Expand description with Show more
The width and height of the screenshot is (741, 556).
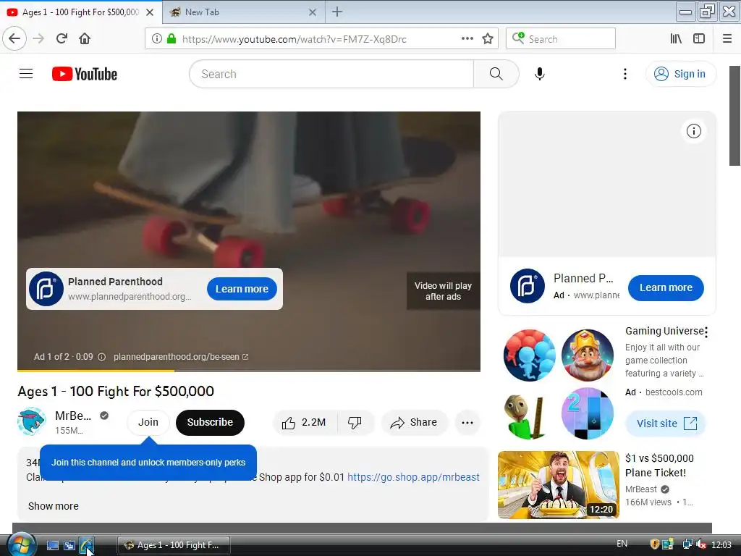pyautogui.click(x=54, y=506)
